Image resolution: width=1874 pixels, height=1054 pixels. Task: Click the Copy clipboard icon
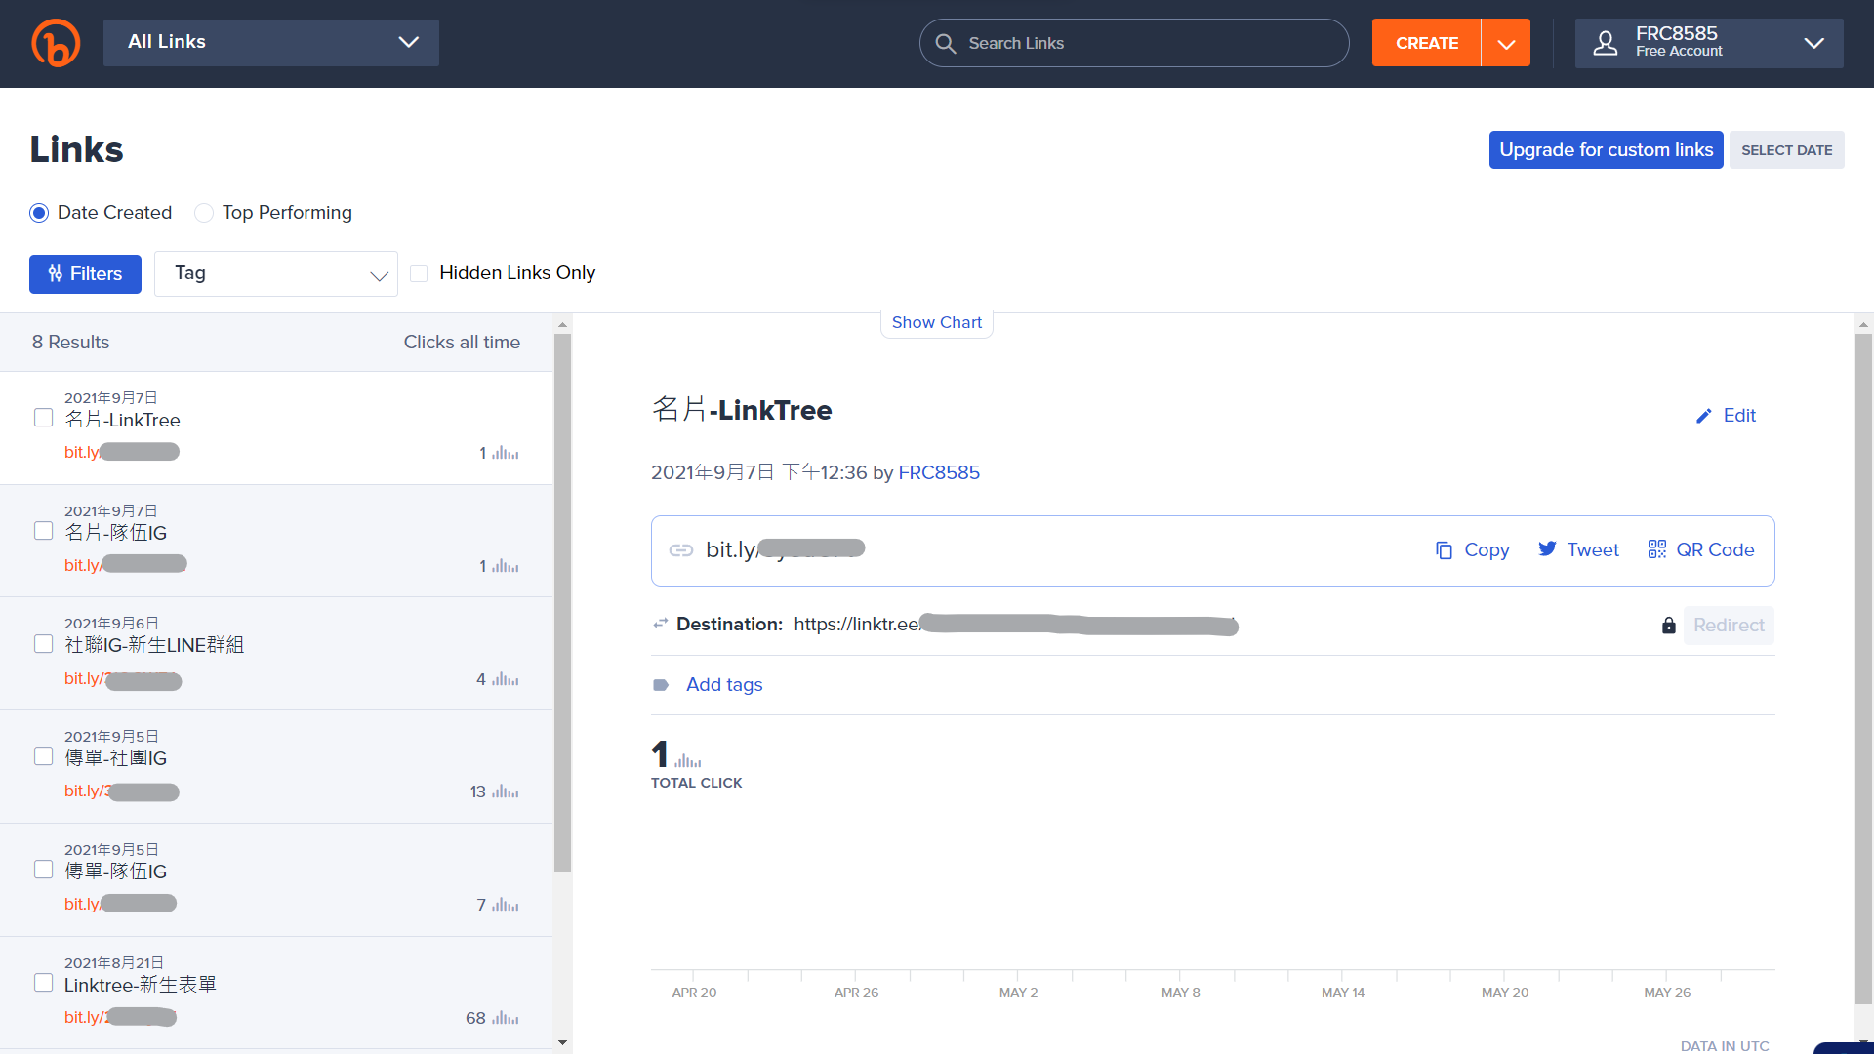click(1444, 550)
